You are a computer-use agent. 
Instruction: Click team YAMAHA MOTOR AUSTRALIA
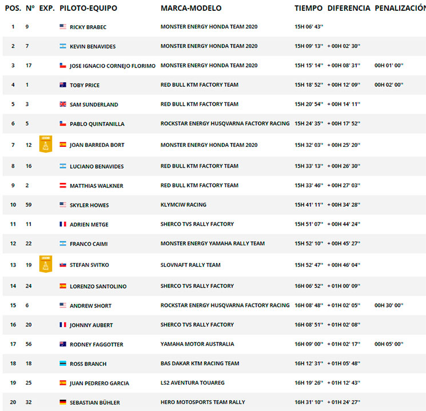point(197,344)
